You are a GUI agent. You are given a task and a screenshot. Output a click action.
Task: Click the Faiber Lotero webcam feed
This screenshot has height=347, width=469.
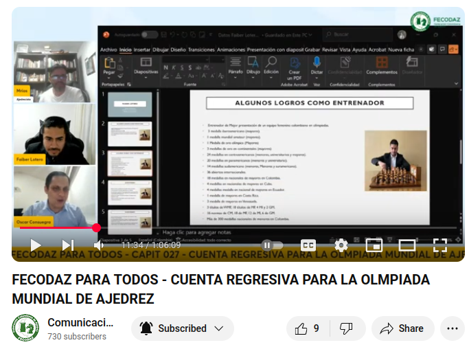54,134
